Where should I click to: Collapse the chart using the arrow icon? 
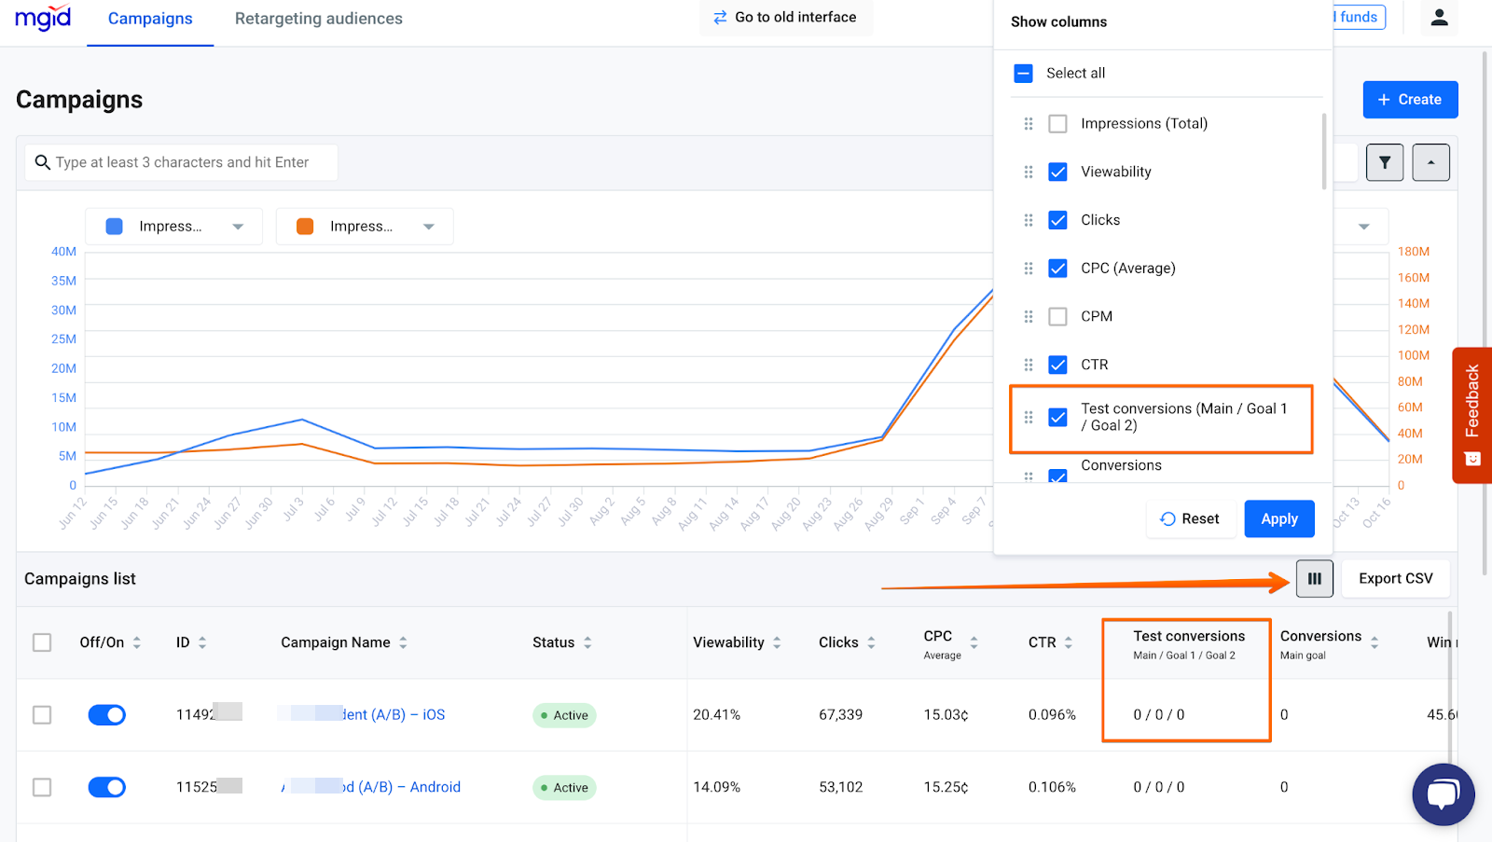(x=1431, y=162)
